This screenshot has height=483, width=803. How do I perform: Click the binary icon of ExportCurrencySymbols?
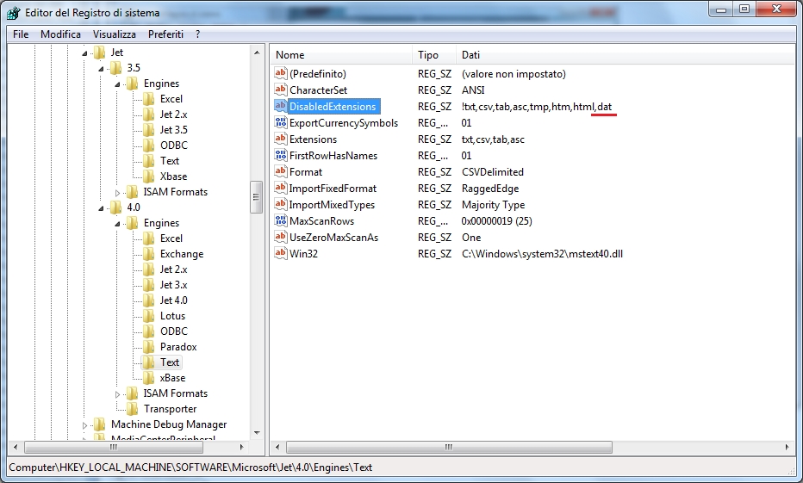click(281, 122)
